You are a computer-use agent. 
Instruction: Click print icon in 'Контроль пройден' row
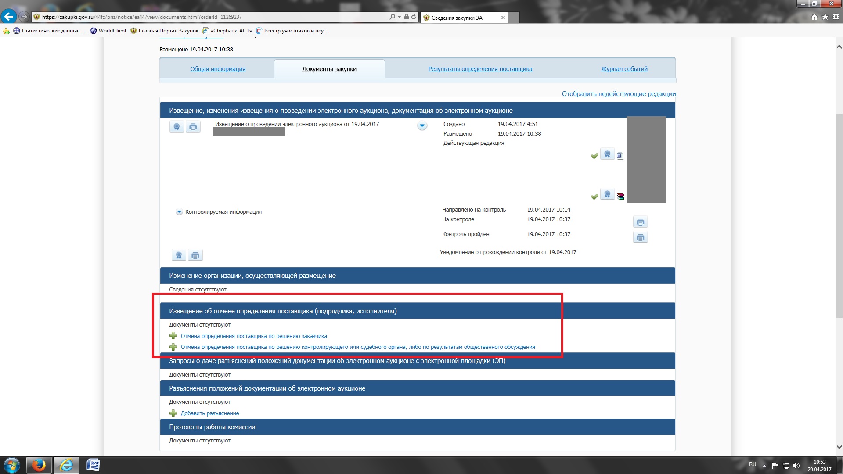pos(640,237)
